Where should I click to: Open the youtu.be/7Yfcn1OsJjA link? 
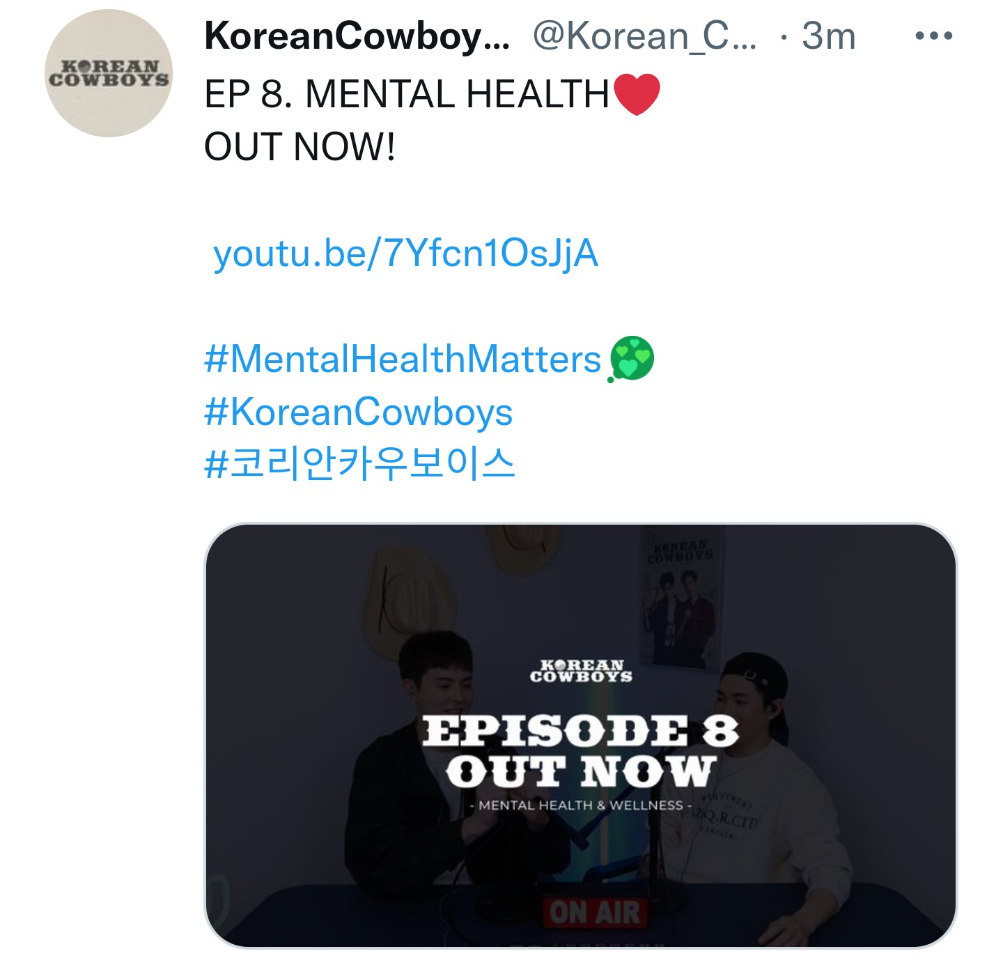coord(405,254)
